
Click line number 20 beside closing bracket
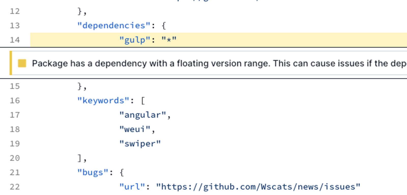point(15,158)
